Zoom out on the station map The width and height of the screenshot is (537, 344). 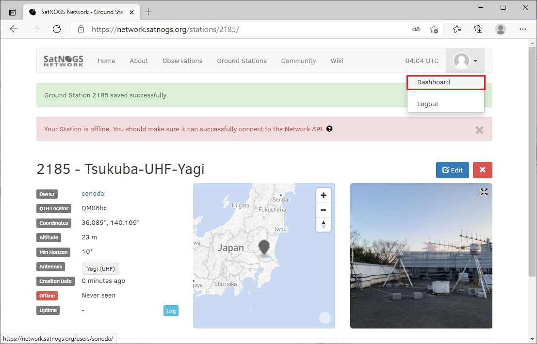[x=323, y=210]
